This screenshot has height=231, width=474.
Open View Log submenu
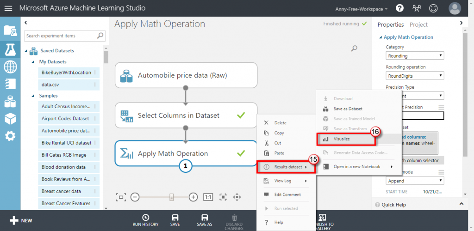click(x=286, y=181)
